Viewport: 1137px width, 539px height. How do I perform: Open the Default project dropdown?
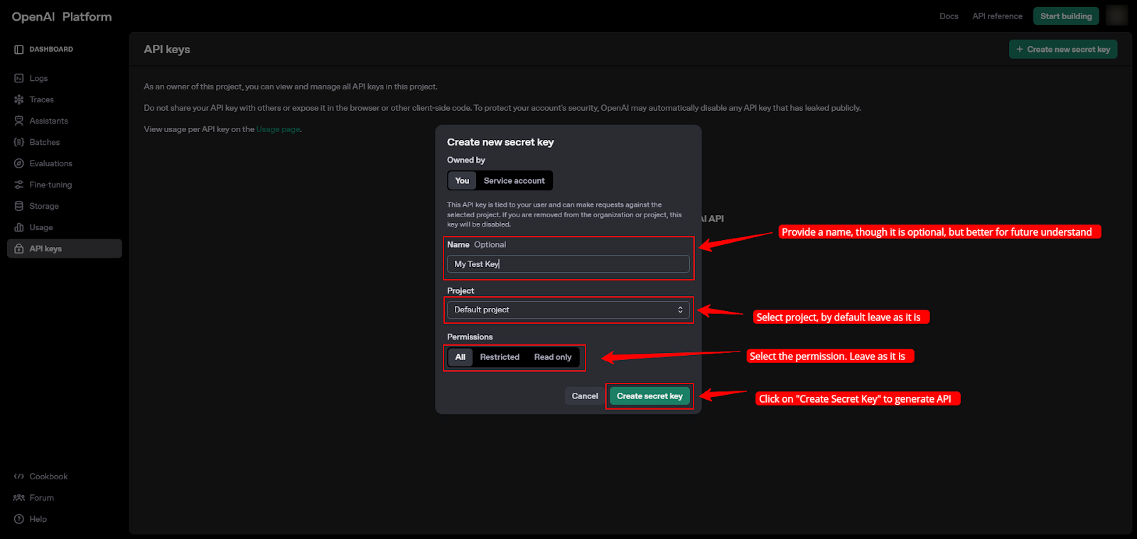coord(568,310)
